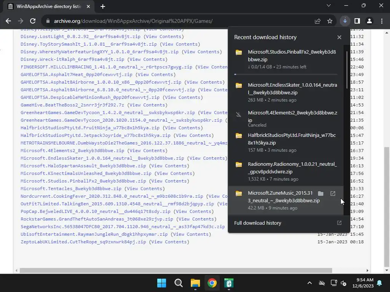Open GAMELOFTSA.Asphalt7Heat zip link
Viewport: 390px width, 292px height.
[76, 75]
